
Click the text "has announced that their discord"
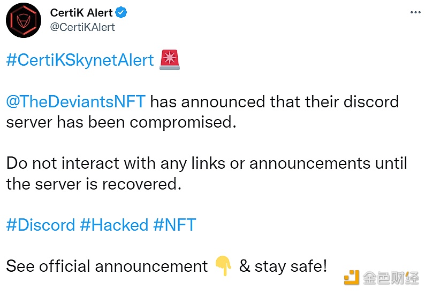275,101
